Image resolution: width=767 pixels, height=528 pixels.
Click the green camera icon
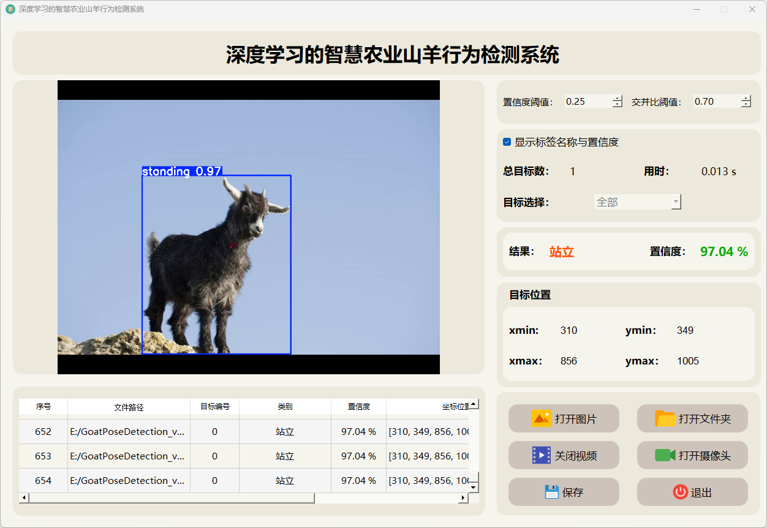point(665,456)
